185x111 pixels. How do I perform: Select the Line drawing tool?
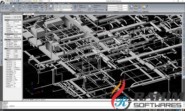[2, 7]
